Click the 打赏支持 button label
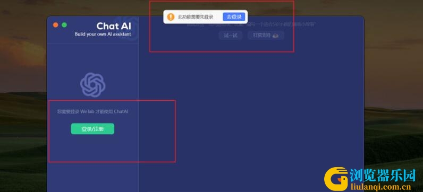Screen dimensions: 423x192 (x=261, y=36)
